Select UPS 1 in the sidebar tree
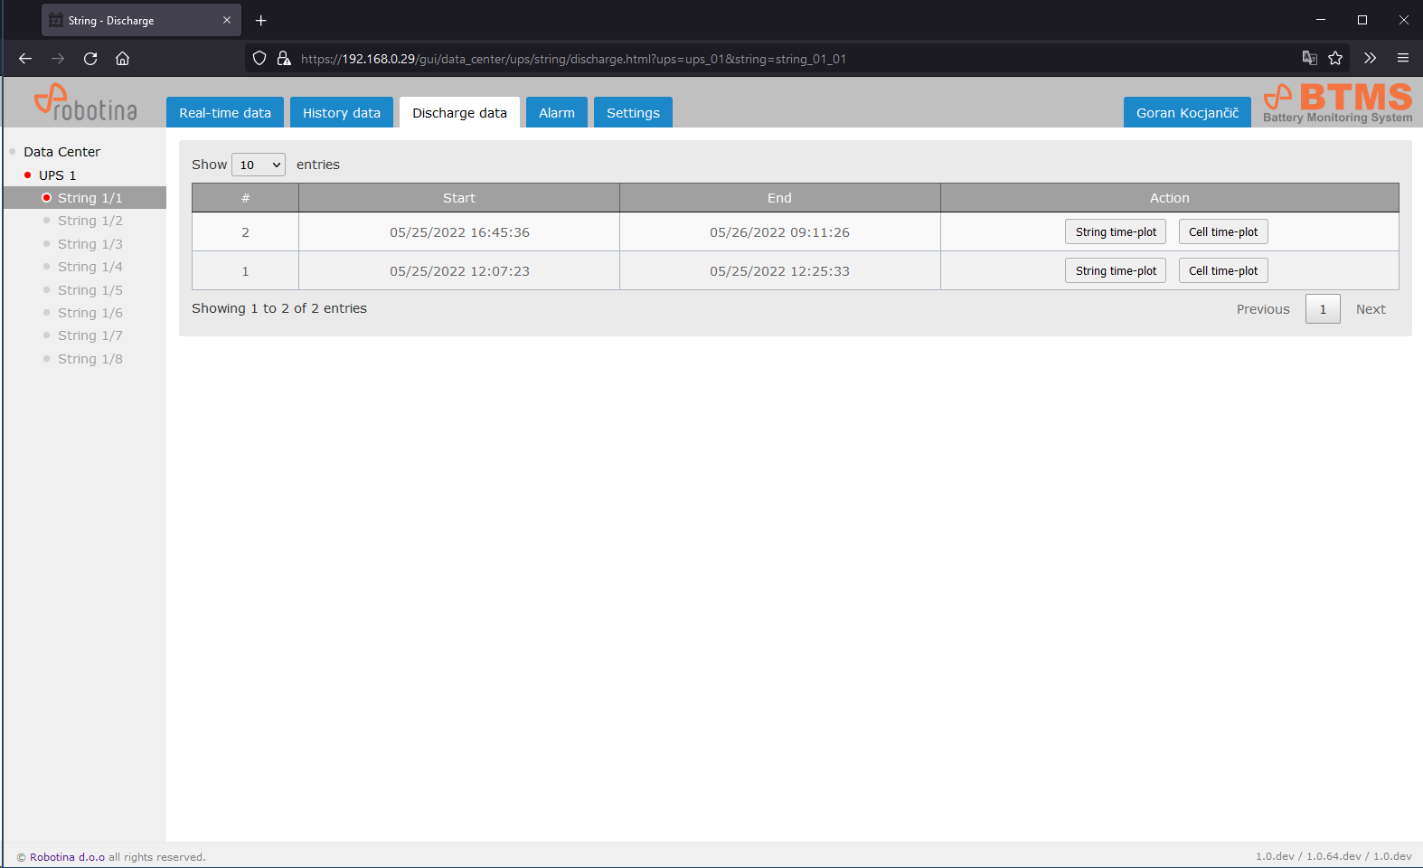This screenshot has height=868, width=1423. click(x=58, y=175)
